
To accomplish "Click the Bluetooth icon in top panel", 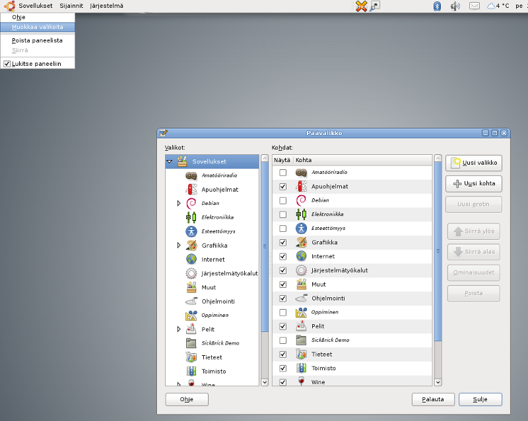I will 436,6.
